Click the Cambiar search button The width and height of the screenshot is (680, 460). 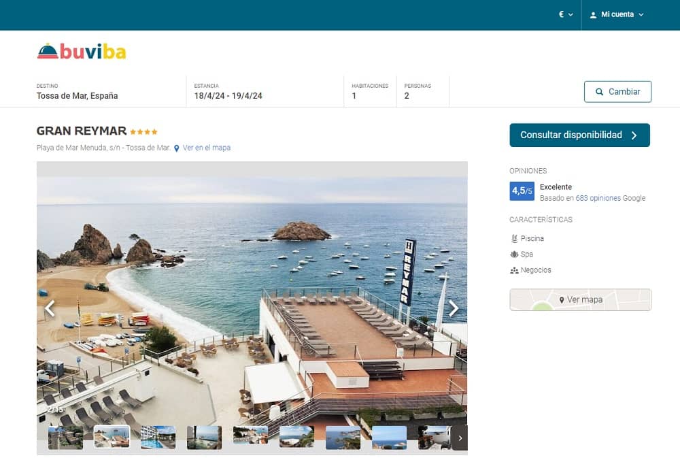(617, 92)
